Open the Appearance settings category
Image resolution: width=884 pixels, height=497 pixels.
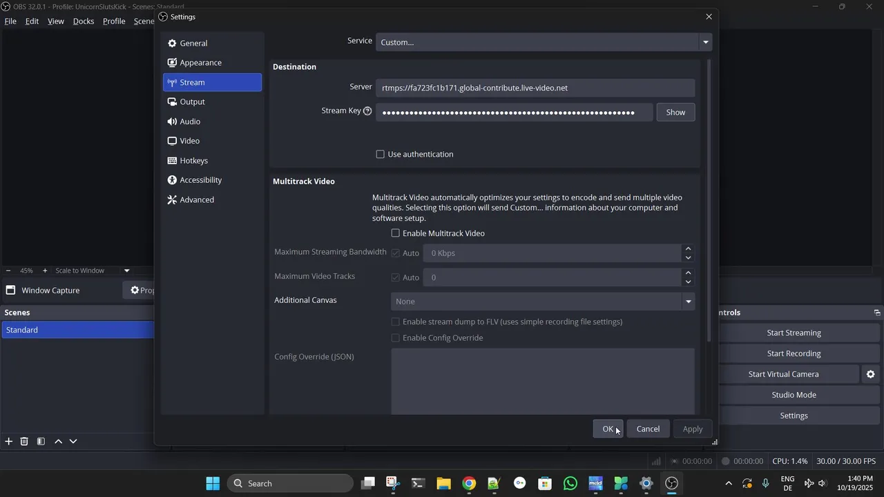pos(213,63)
